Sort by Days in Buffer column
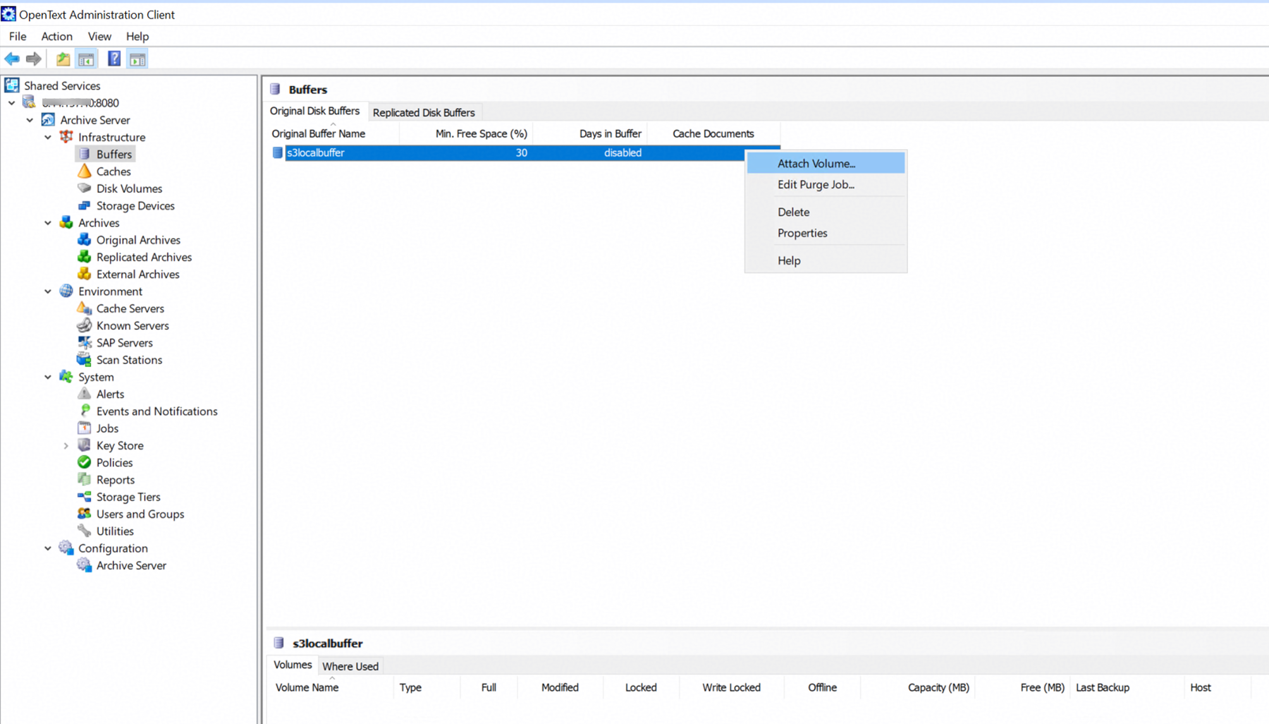1269x724 pixels. coord(590,134)
